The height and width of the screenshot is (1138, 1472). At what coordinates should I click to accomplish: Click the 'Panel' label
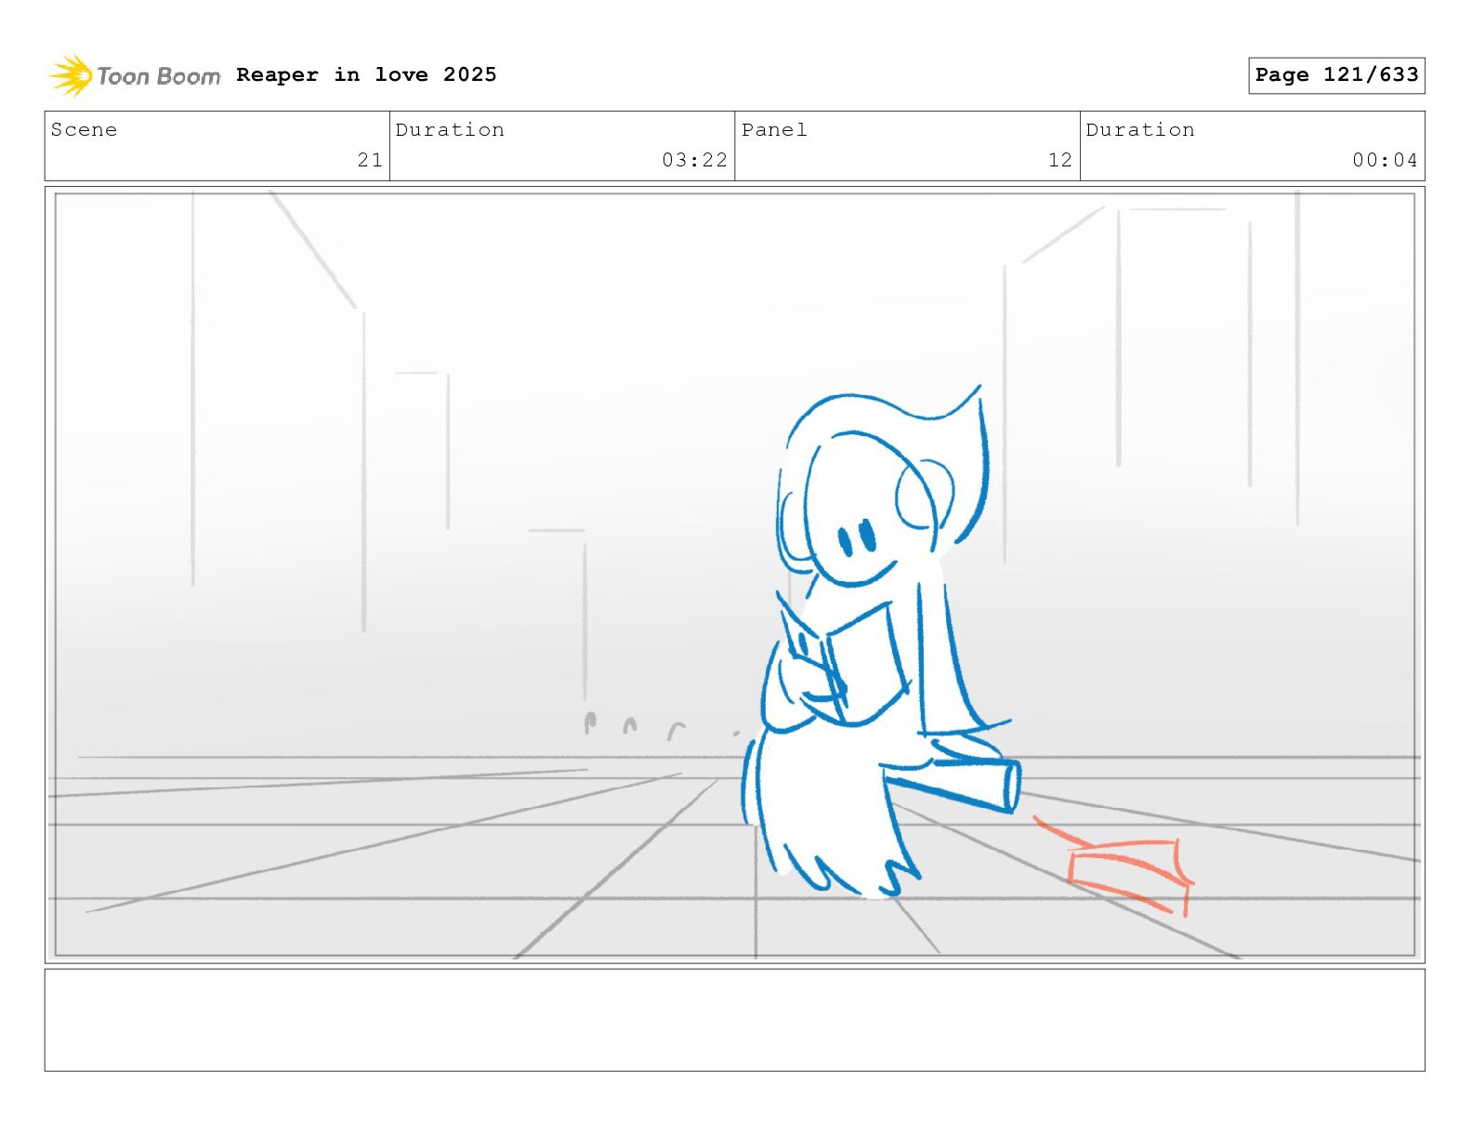click(x=774, y=129)
